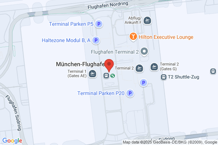The width and height of the screenshot is (218, 145).
Task: Click the Map data copyright text
Action: 170,142
